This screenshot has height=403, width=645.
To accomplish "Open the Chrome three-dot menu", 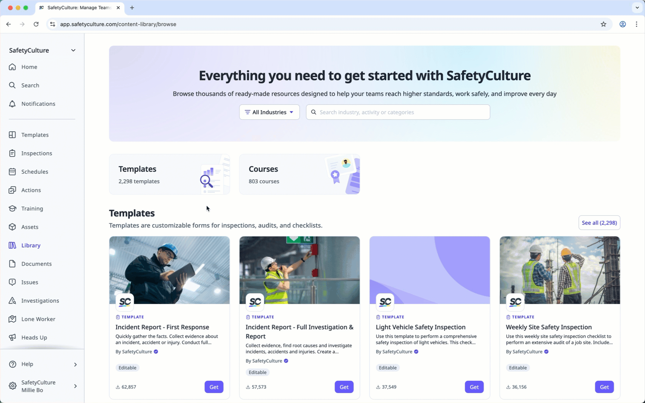I will pyautogui.click(x=637, y=24).
